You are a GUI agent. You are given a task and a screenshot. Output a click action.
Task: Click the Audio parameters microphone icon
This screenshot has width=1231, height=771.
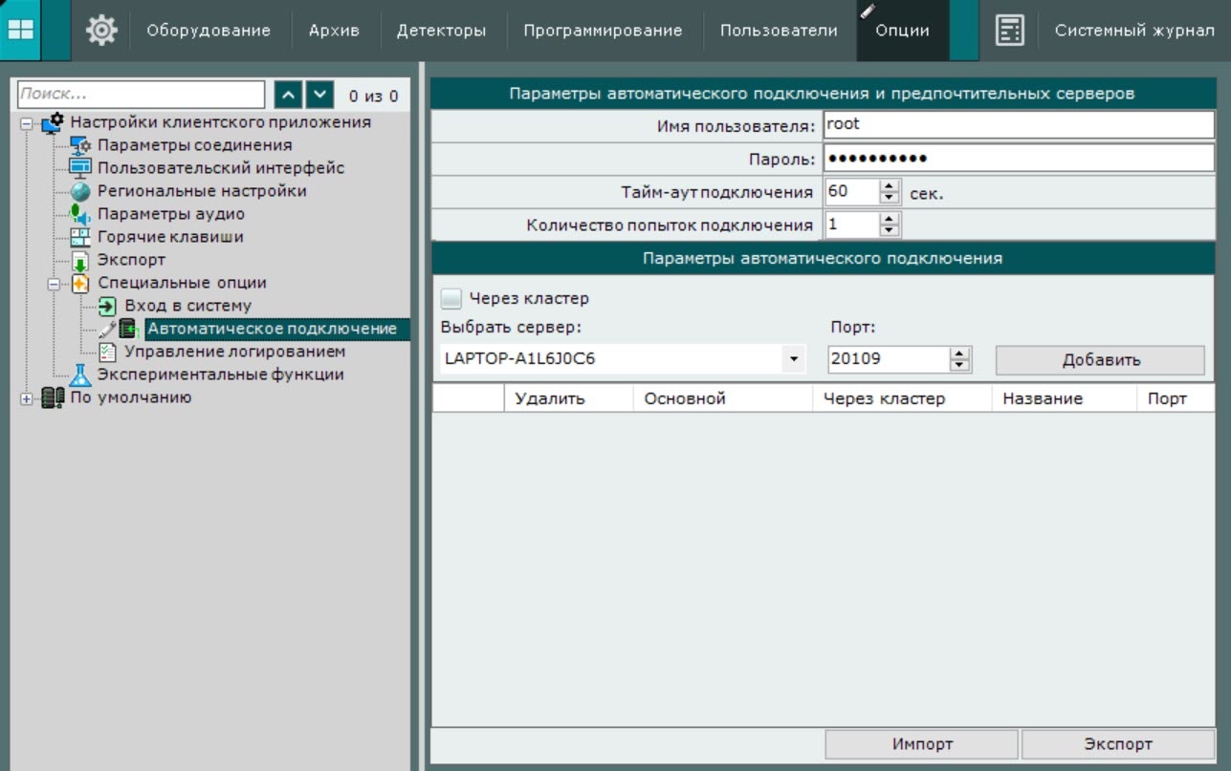(x=80, y=215)
